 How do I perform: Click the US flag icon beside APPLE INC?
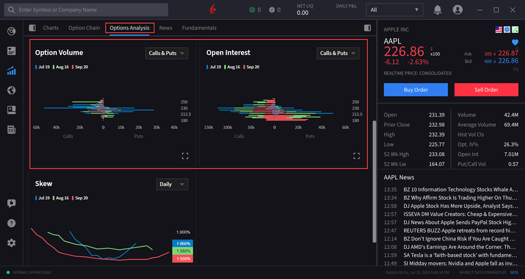pyautogui.click(x=499, y=29)
